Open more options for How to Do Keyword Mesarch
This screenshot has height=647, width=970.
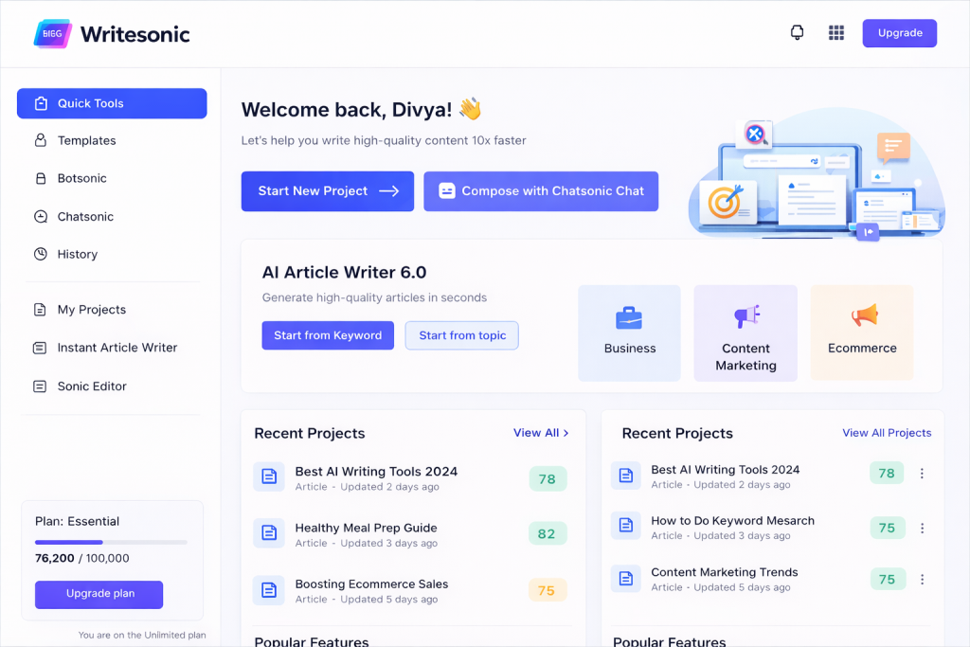pos(922,529)
